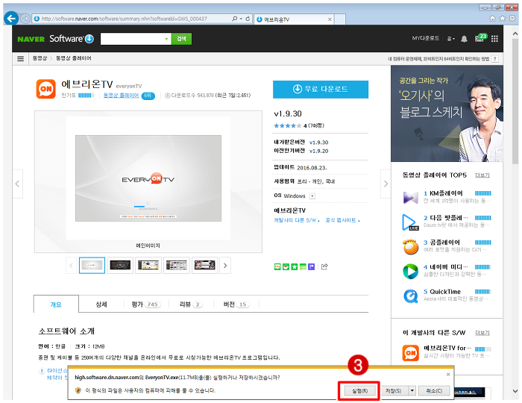Click the 저장(S) save button
Viewport: 522px width, 403px height.
(x=394, y=390)
